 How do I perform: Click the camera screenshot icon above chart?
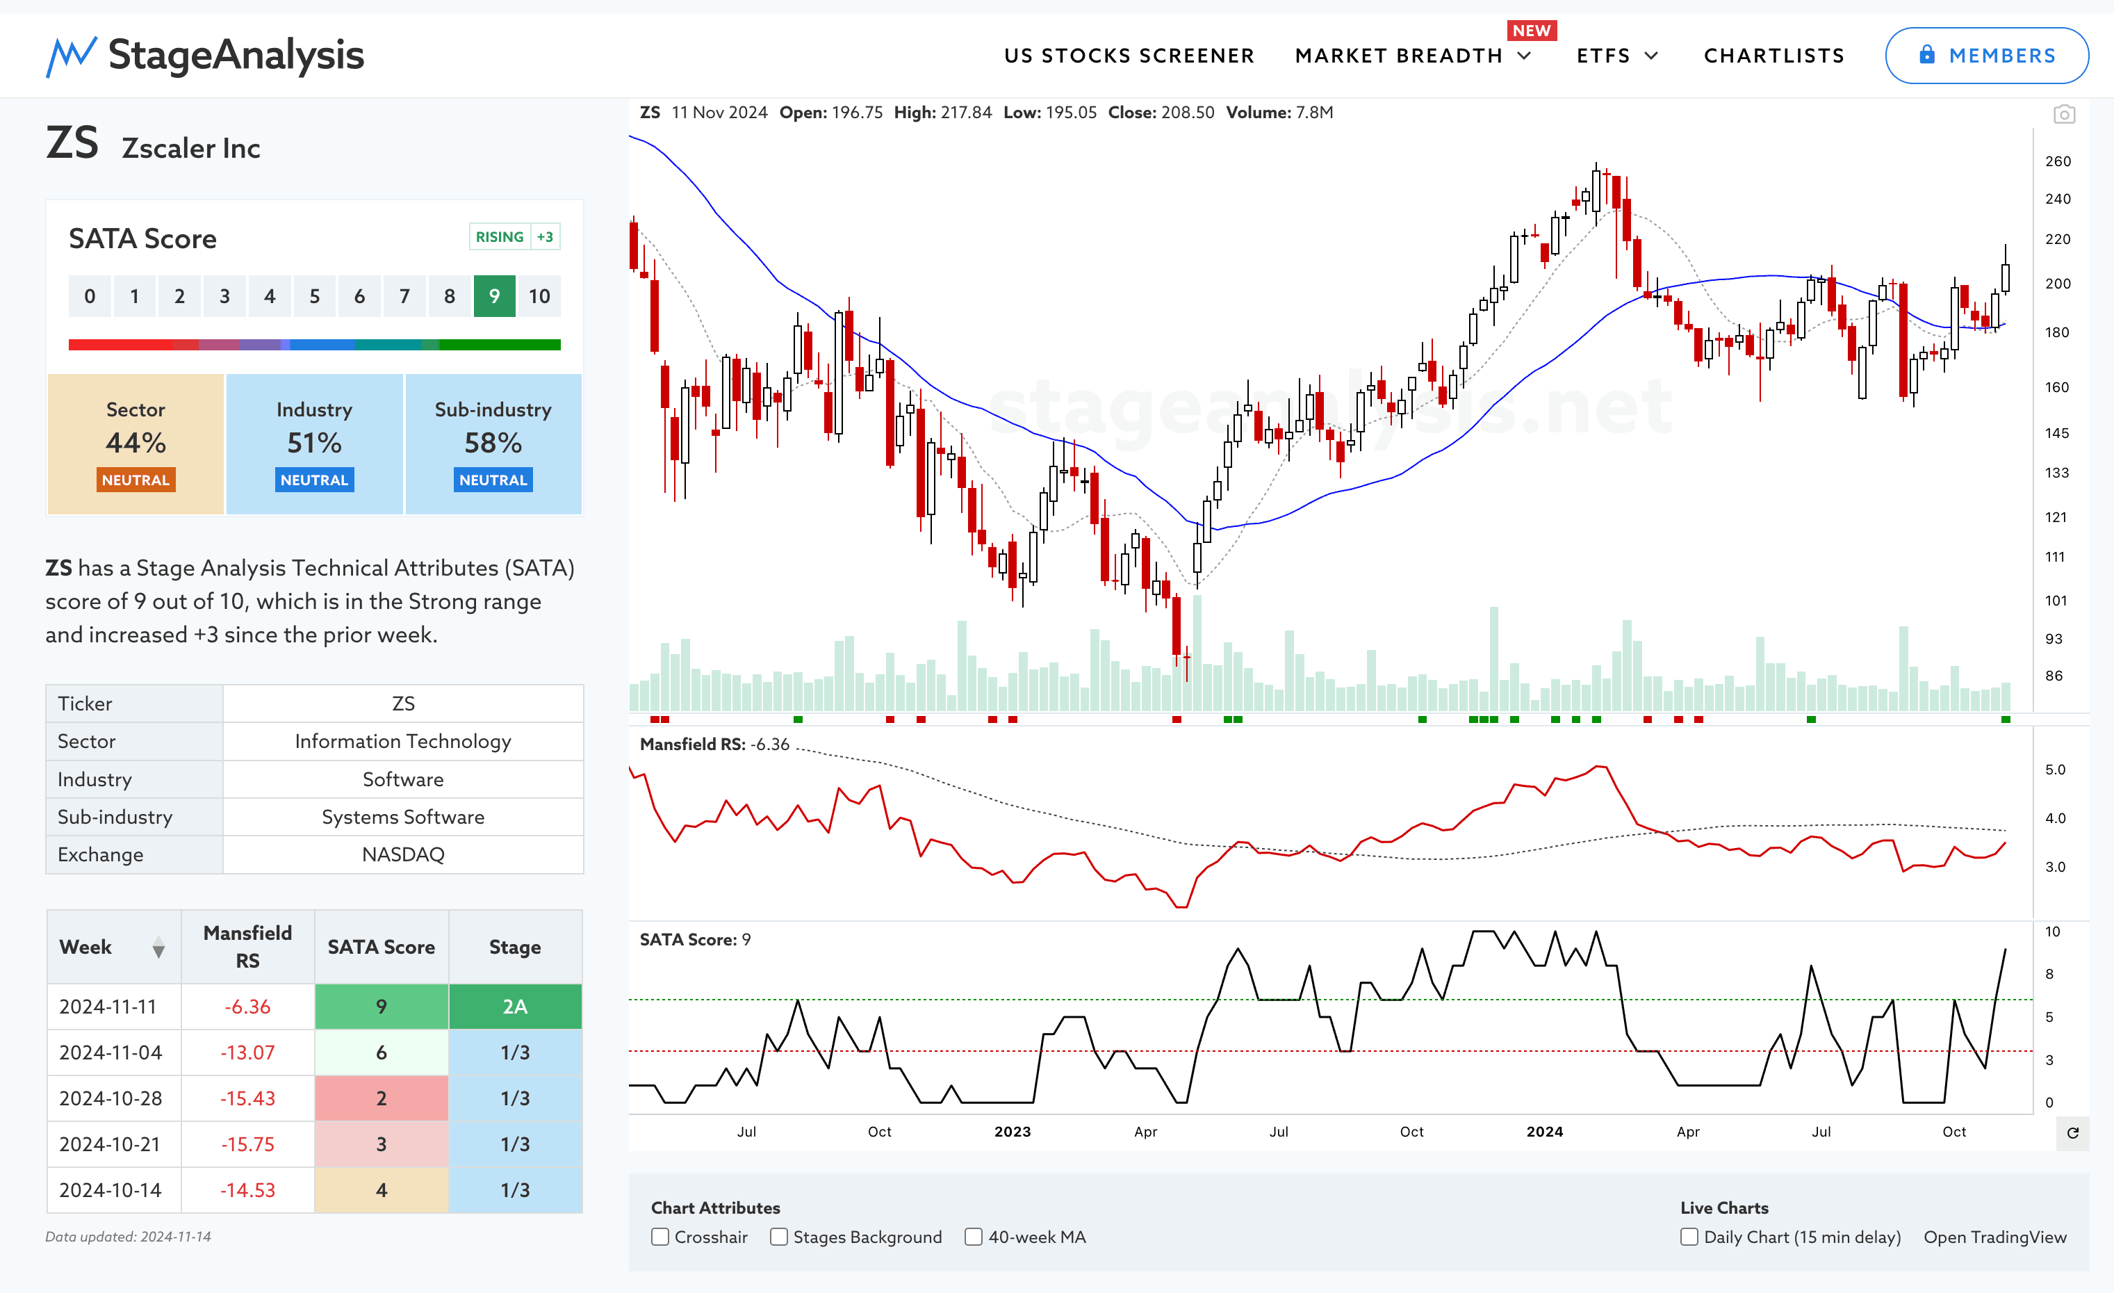[x=2064, y=114]
